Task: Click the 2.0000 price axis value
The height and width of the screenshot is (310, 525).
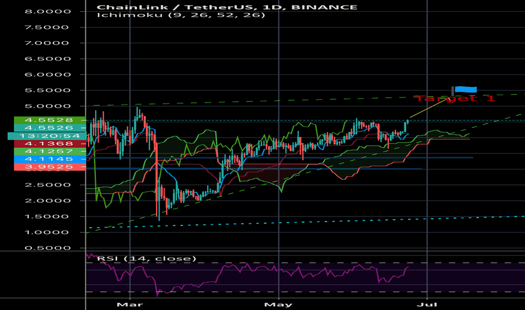Action: click(x=48, y=201)
